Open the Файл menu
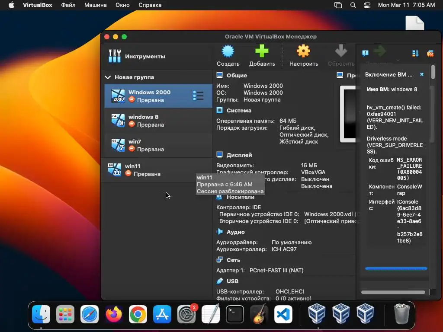Screen dimensions: 443x332 coord(68,5)
